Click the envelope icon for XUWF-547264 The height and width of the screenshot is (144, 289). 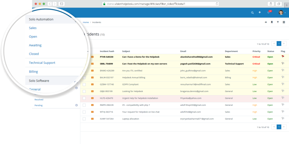point(92,119)
